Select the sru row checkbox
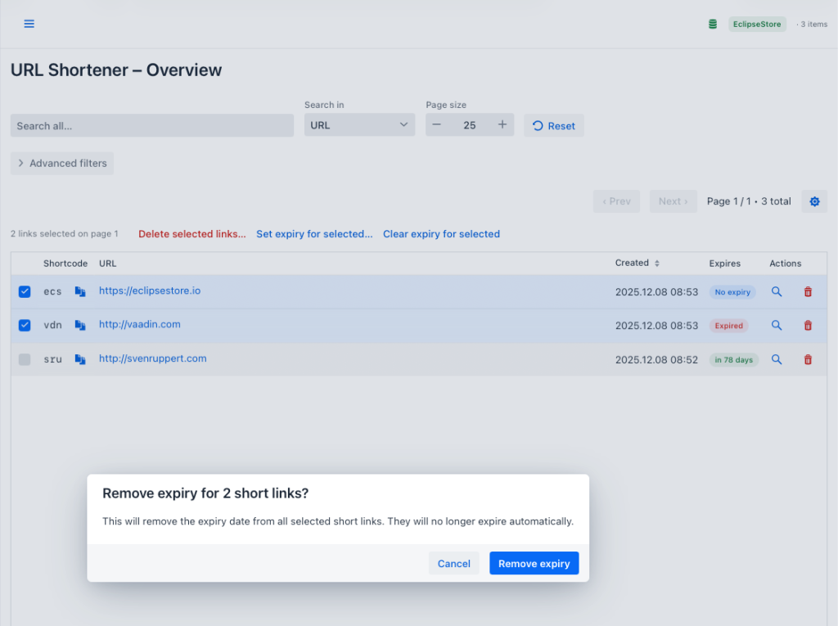The width and height of the screenshot is (838, 626). [24, 358]
